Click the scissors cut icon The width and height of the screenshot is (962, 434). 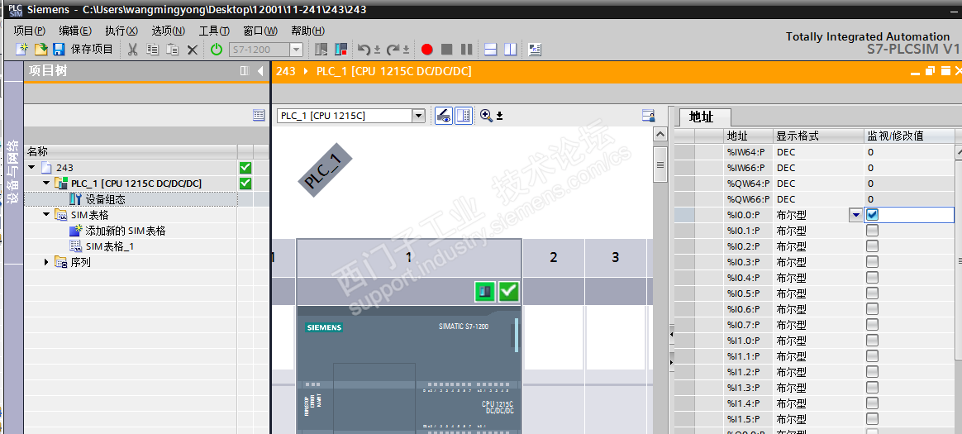click(x=132, y=50)
